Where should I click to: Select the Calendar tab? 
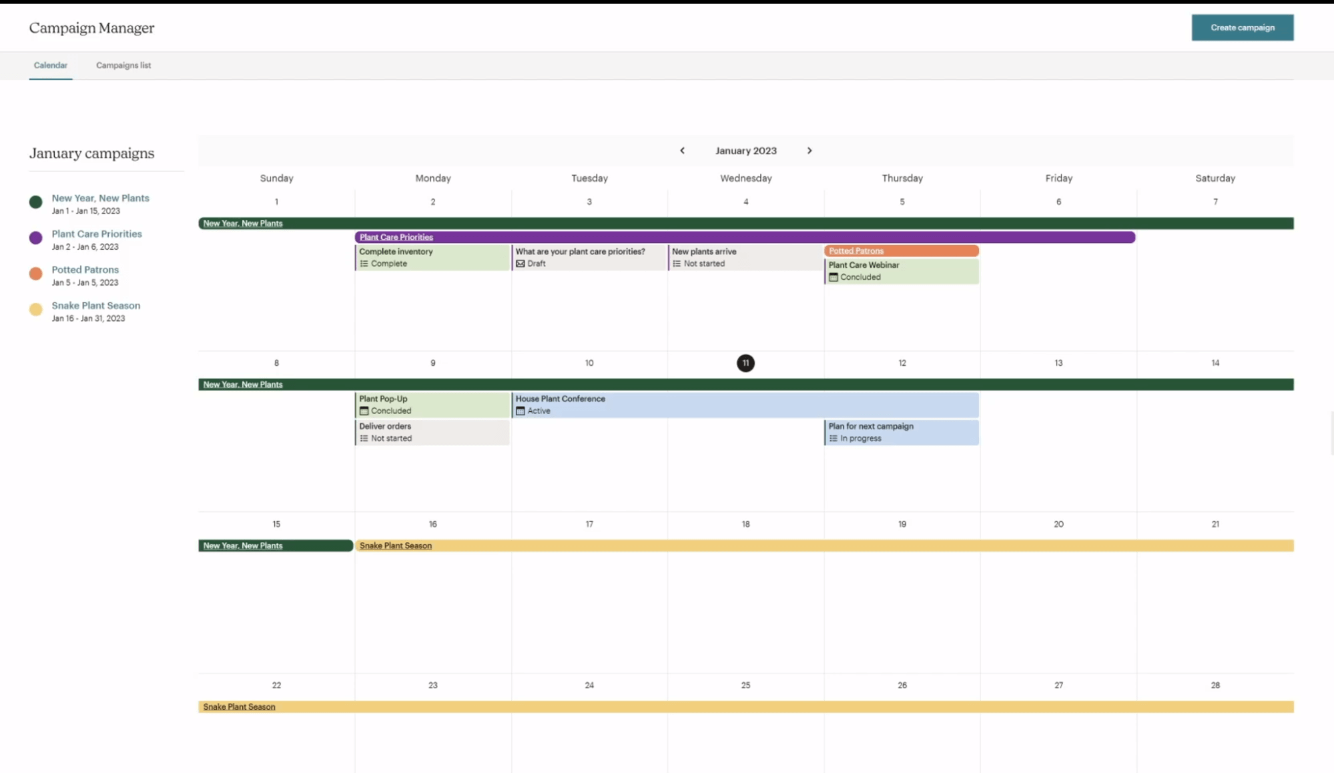tap(51, 65)
